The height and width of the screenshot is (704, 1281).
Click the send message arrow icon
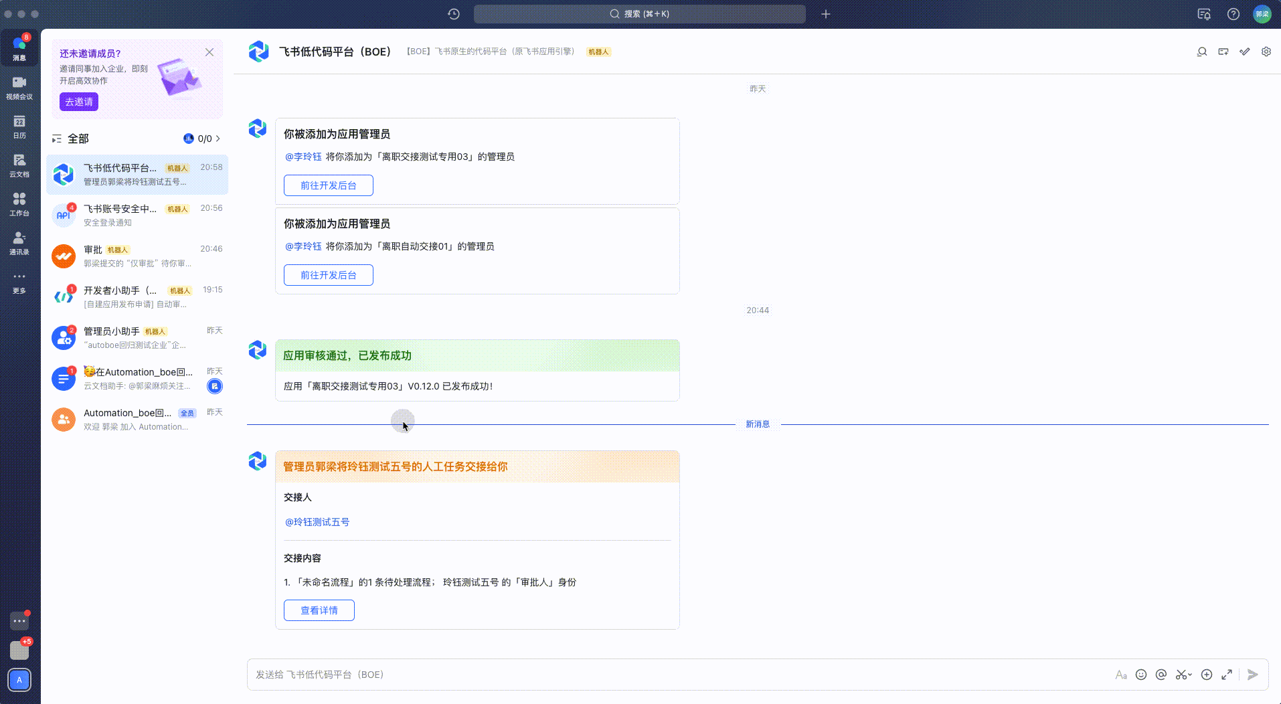(1253, 675)
